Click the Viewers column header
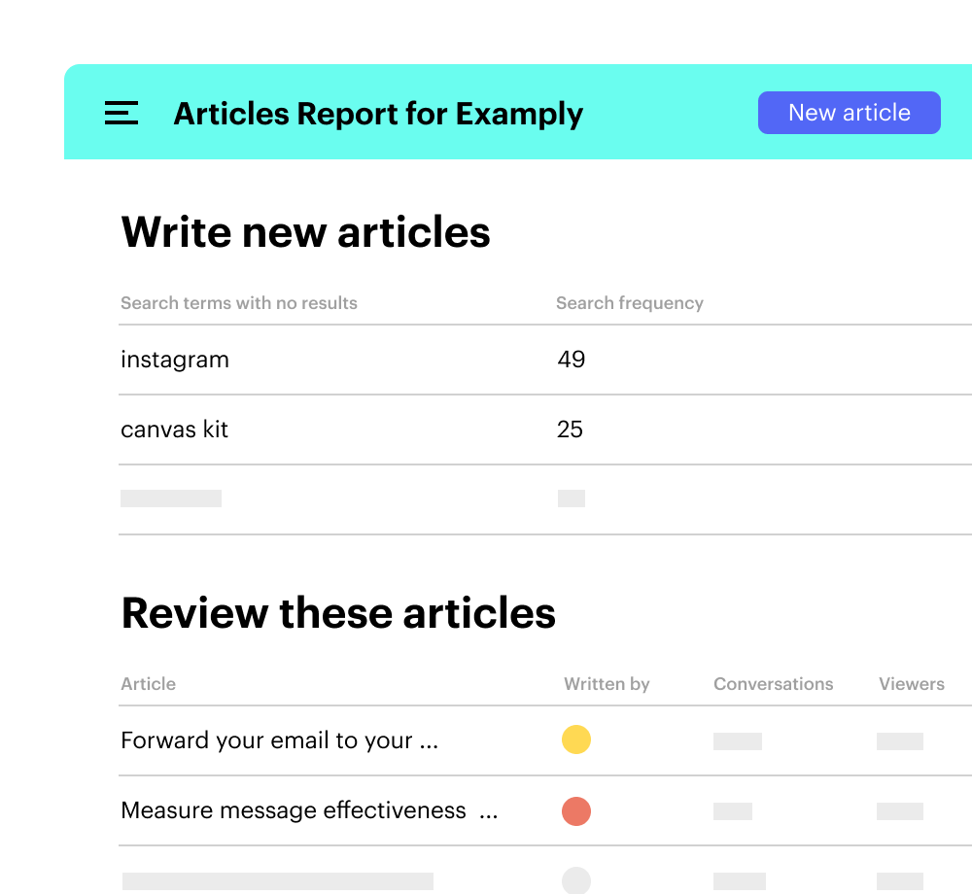972x894 pixels. coord(912,684)
